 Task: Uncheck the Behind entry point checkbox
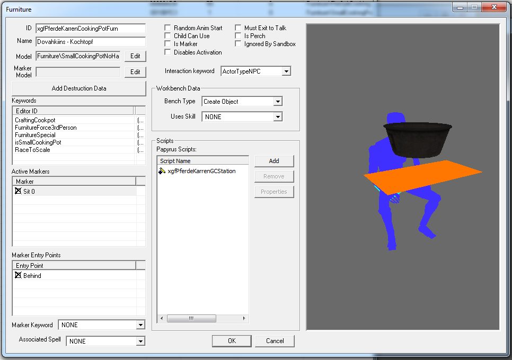click(x=19, y=275)
